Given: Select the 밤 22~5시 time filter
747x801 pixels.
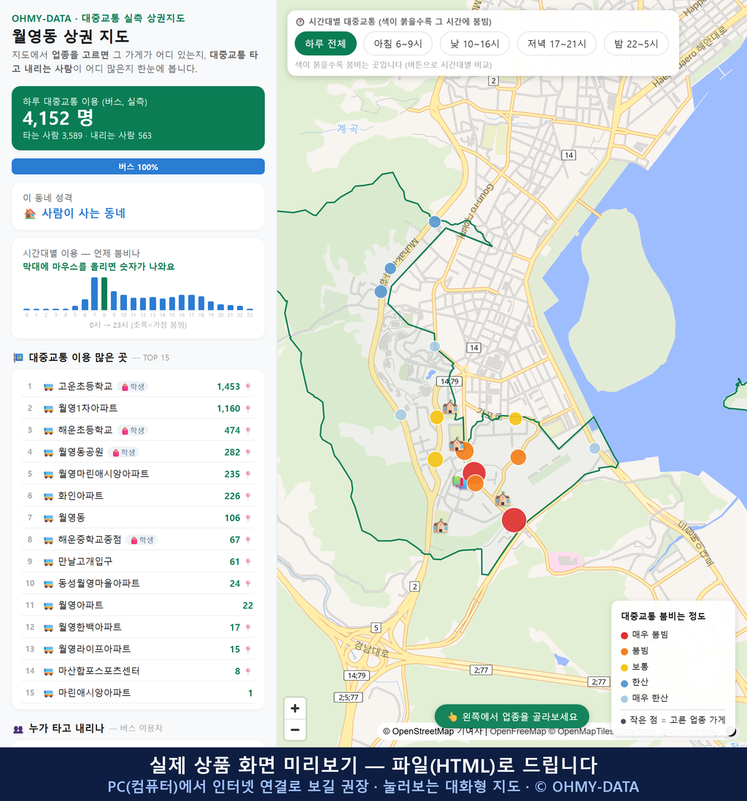Looking at the screenshot, I should point(636,44).
